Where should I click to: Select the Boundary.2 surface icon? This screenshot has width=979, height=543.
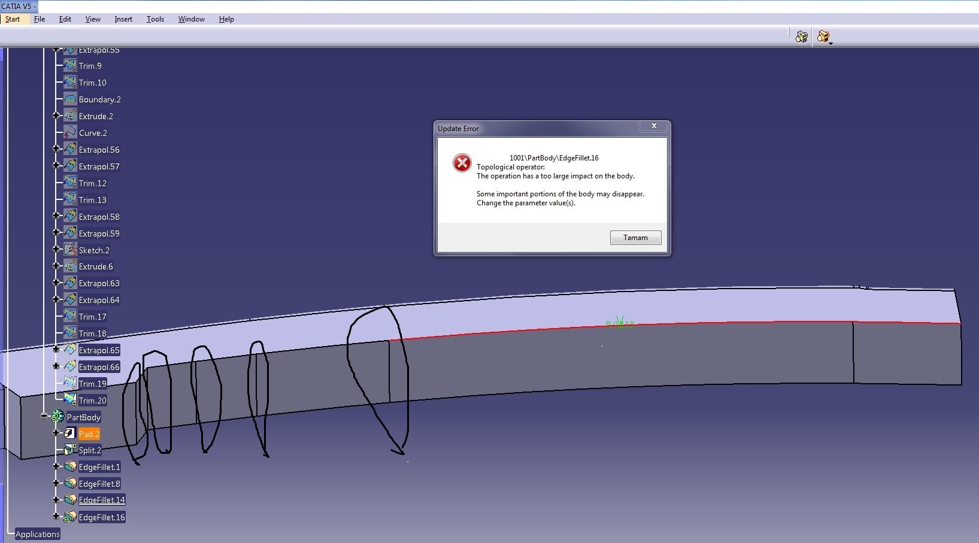(71, 99)
